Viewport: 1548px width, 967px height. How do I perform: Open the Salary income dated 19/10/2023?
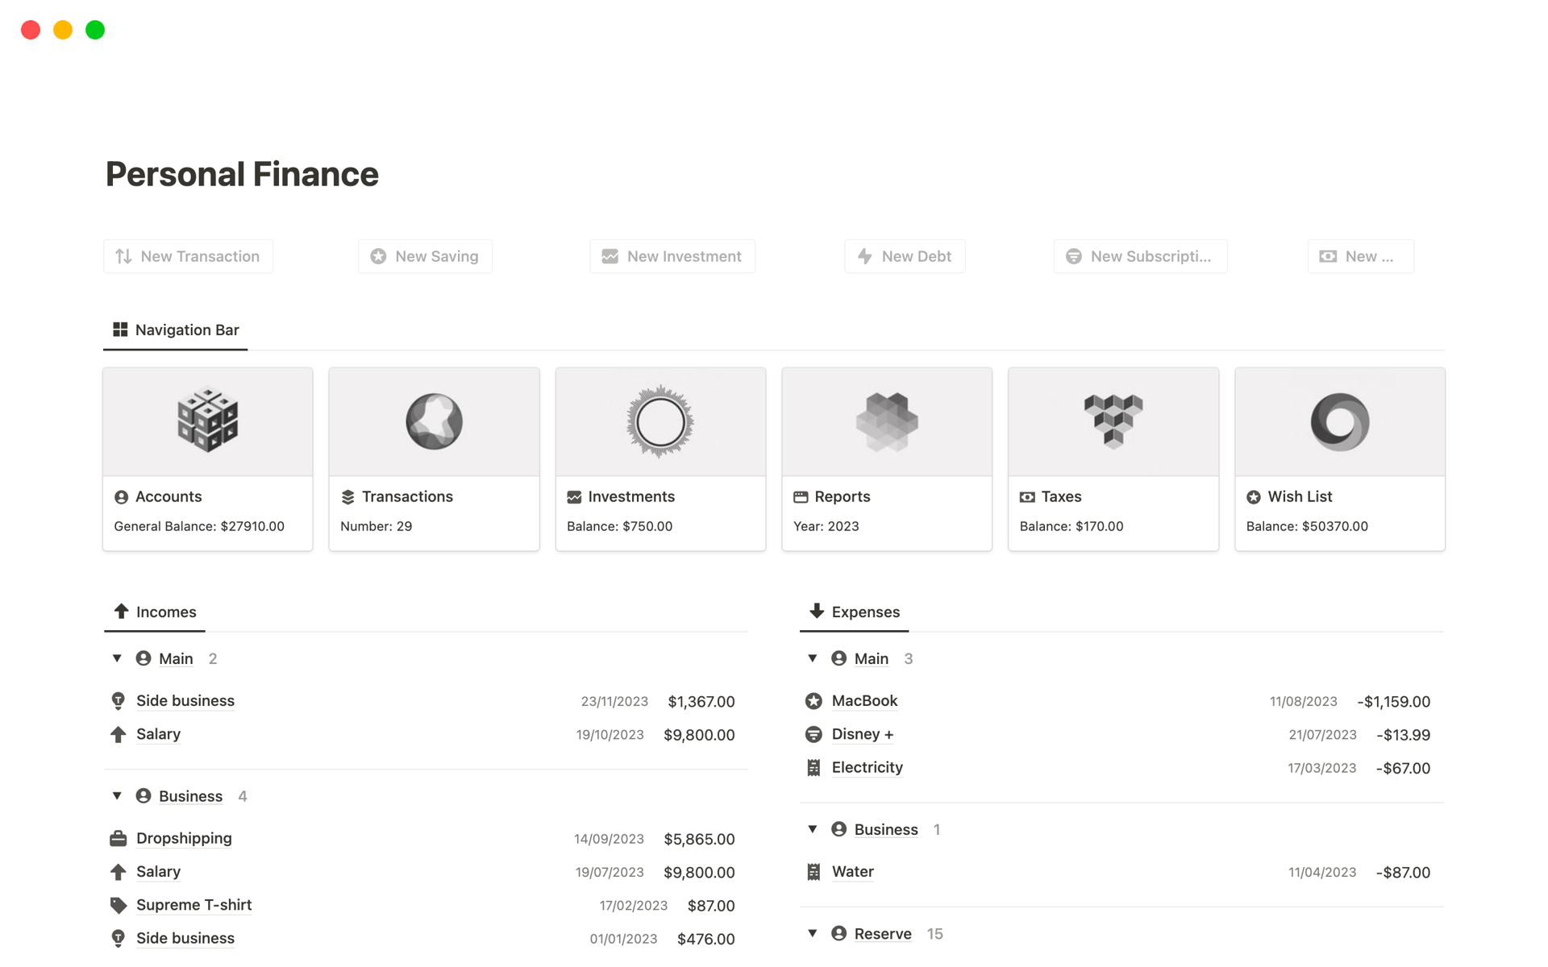click(158, 734)
